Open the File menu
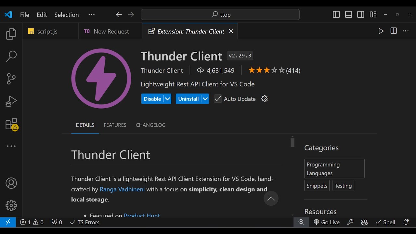This screenshot has width=416, height=234. [x=25, y=15]
